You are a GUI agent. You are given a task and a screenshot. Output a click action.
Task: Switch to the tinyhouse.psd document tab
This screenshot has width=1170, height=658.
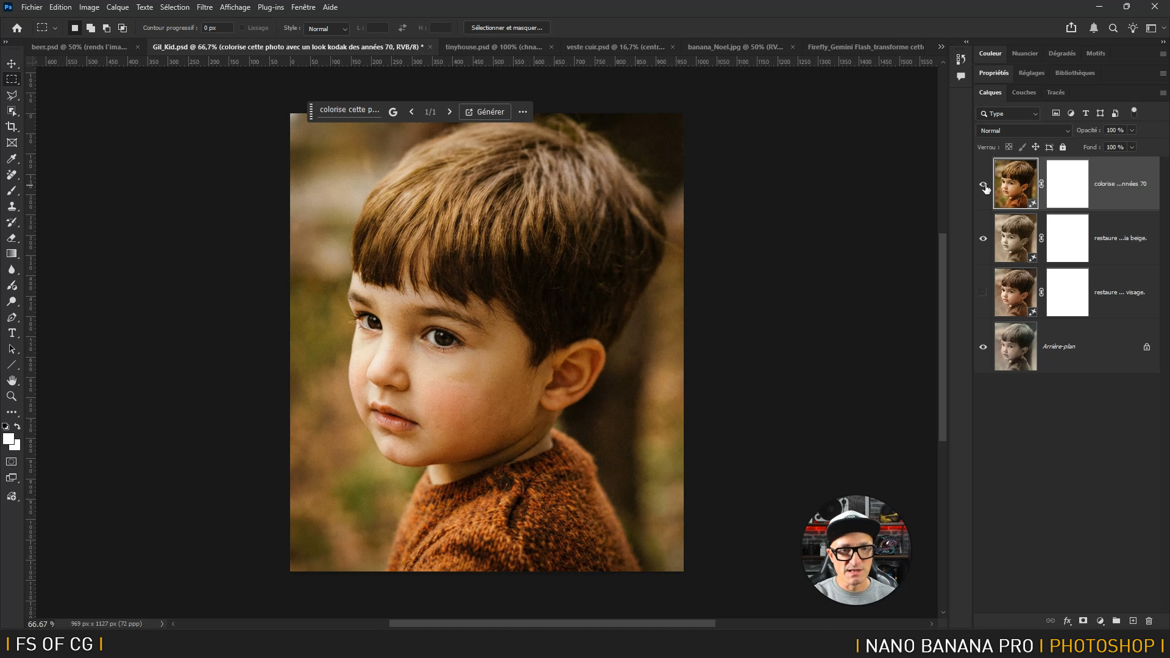493,47
